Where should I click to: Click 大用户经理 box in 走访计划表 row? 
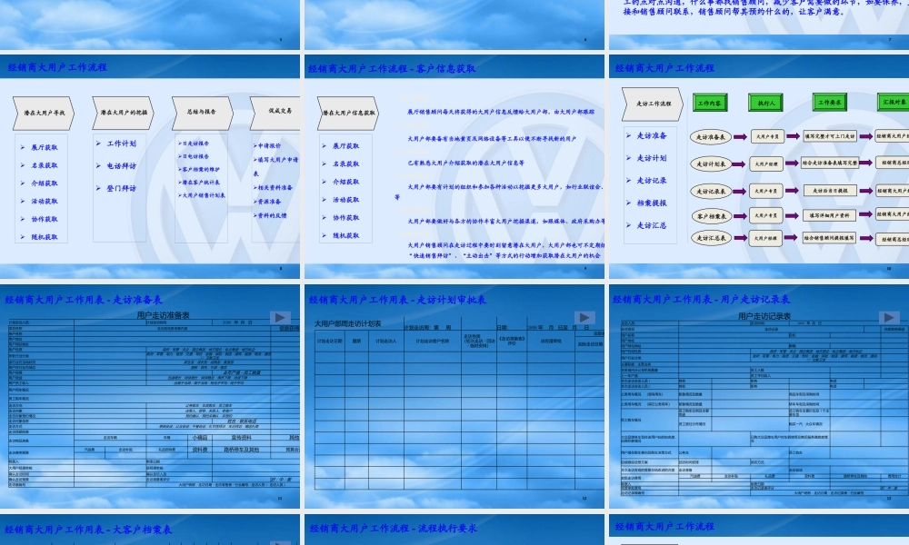[x=765, y=163]
